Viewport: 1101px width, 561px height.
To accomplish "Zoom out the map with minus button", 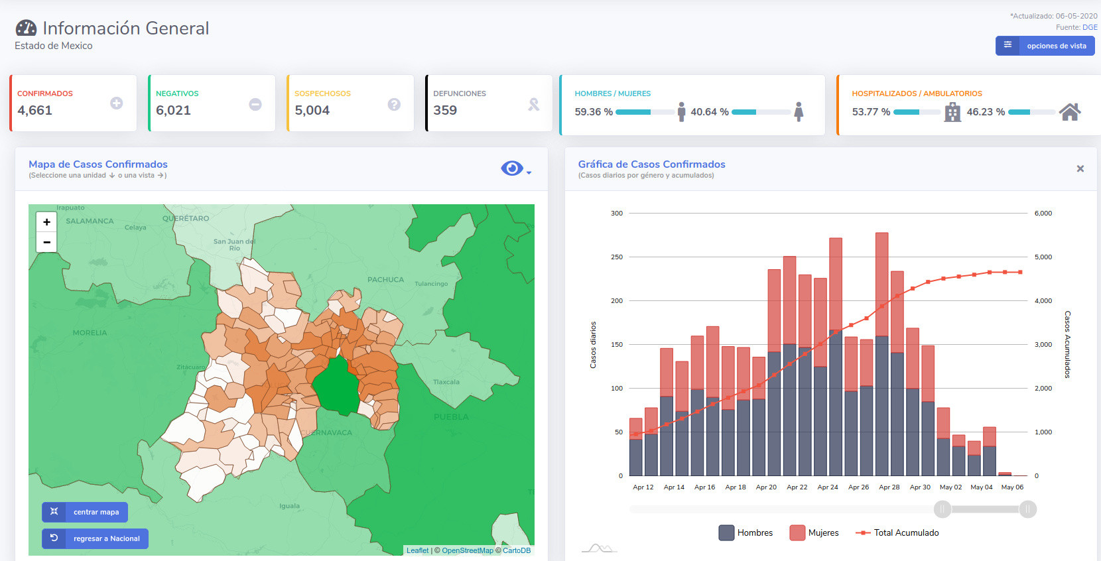I will 46,242.
